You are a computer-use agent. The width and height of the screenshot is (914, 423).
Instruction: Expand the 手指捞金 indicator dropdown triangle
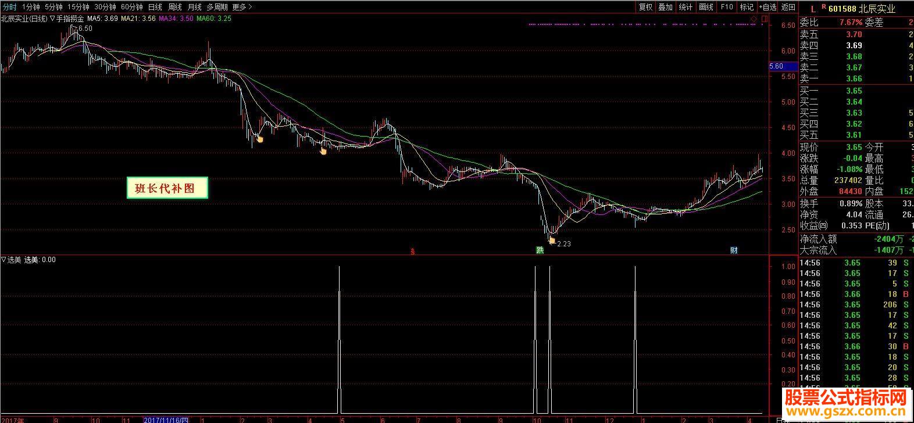(52, 19)
